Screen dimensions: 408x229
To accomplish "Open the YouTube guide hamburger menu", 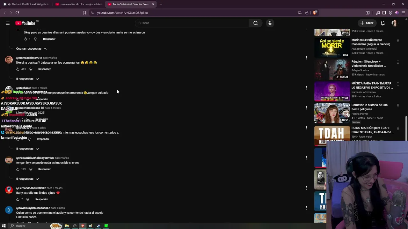I will (x=8, y=23).
